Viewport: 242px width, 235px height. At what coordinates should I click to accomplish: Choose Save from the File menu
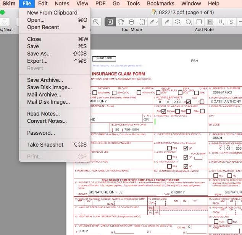click(55, 46)
